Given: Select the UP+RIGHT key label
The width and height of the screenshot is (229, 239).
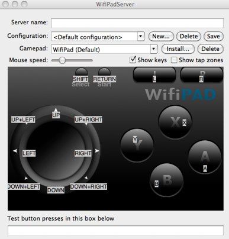Looking at the screenshot, I should 88,119.
